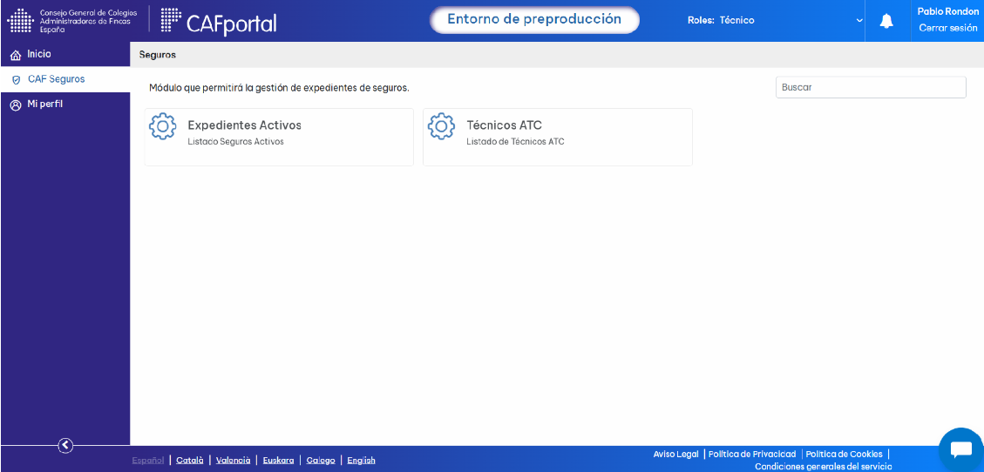Click the Mi perfil user icon
984x472 pixels.
[16, 105]
